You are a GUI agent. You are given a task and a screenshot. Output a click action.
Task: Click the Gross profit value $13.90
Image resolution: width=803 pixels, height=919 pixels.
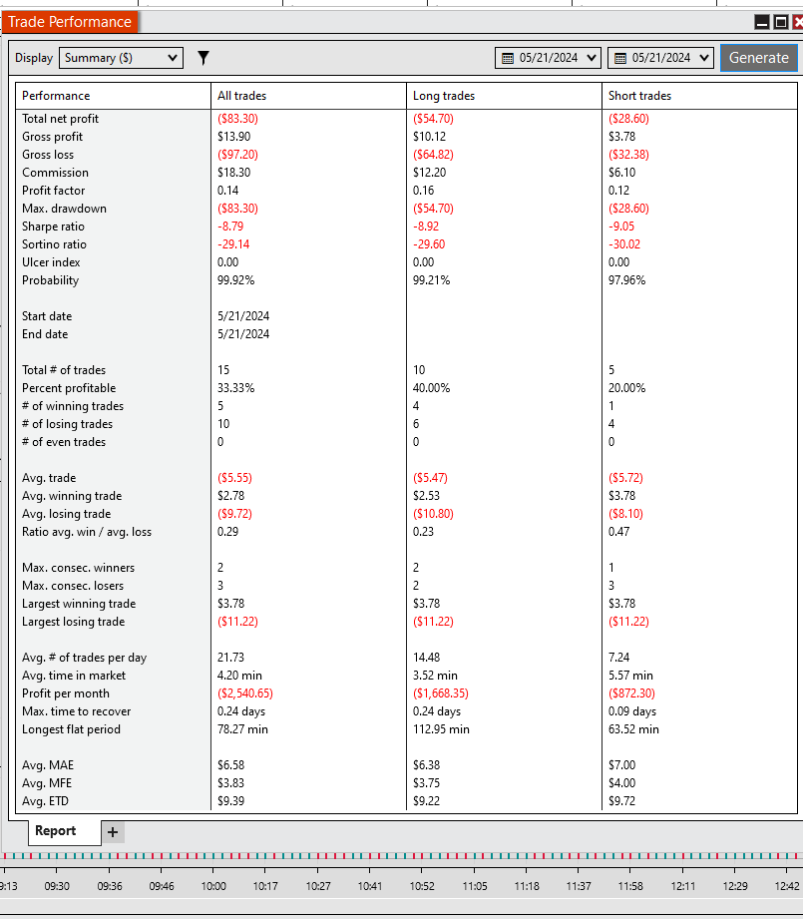[233, 137]
